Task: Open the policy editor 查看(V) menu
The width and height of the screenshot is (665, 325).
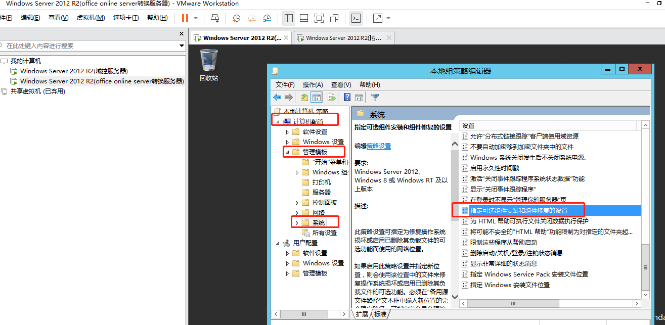Action: tap(341, 84)
